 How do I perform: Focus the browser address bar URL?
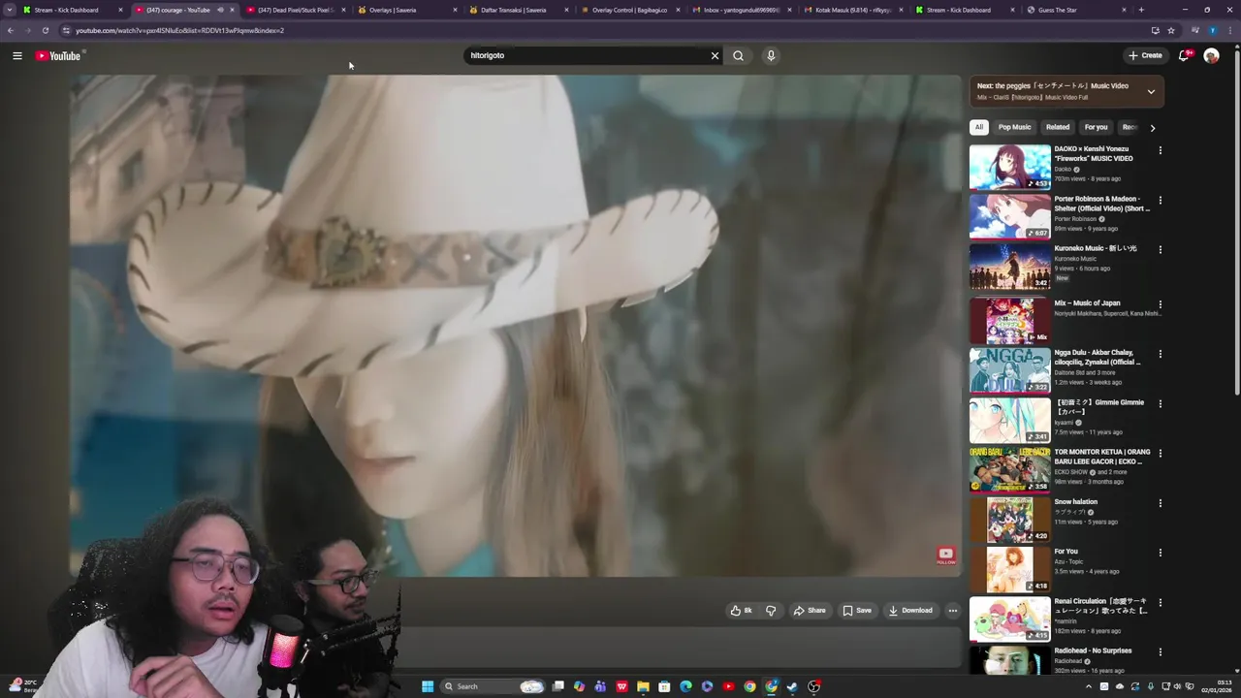click(179, 30)
